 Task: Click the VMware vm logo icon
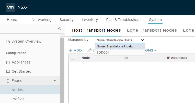10,7
